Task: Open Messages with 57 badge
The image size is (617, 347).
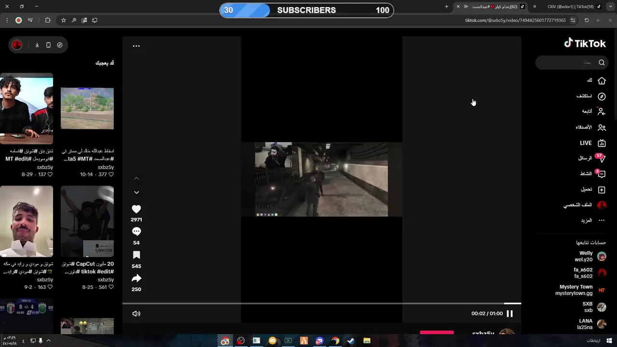Action: (x=601, y=159)
